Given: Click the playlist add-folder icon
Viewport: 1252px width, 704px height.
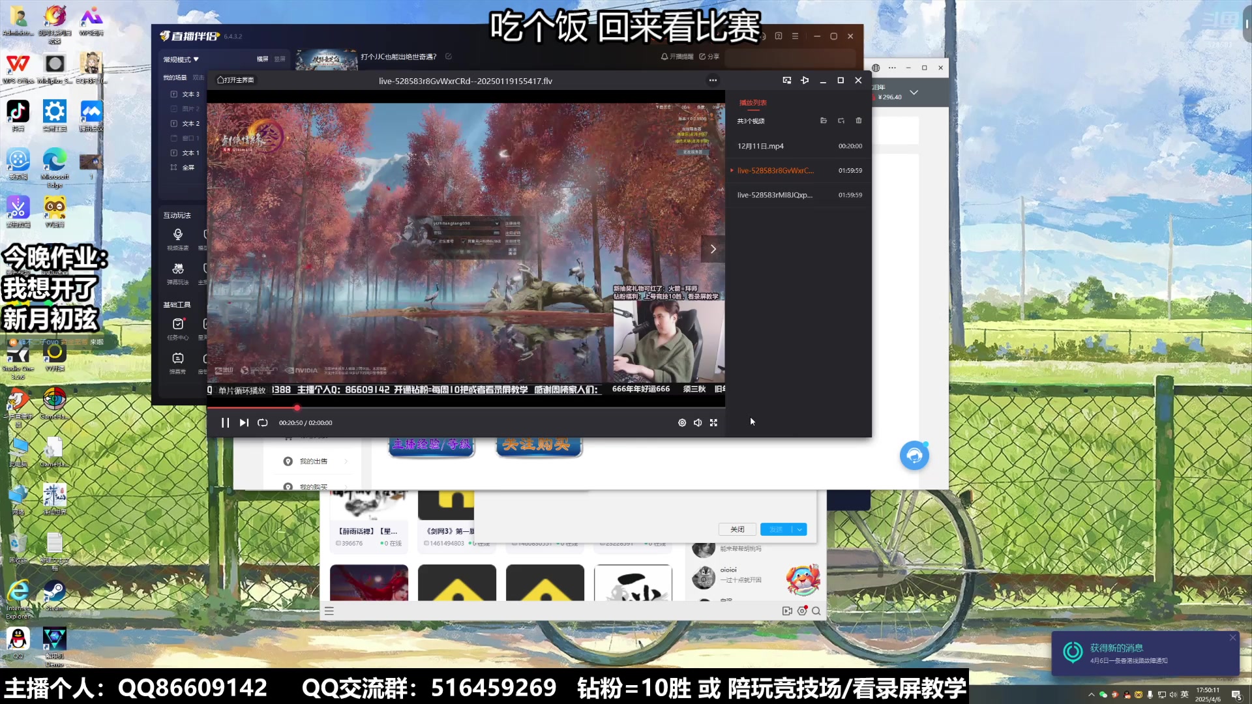Looking at the screenshot, I should point(841,121).
